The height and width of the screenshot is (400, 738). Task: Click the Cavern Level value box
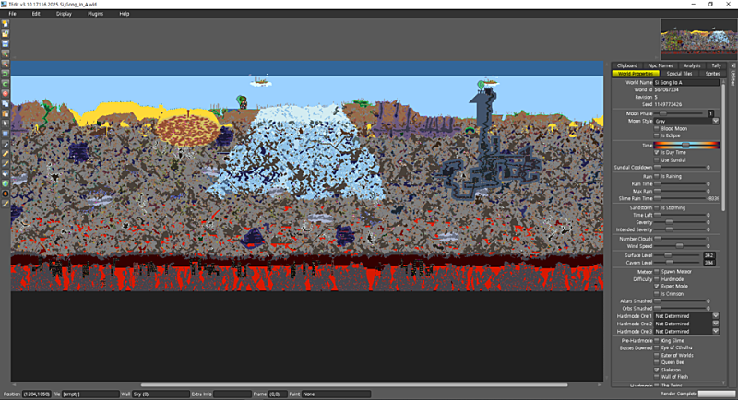(708, 263)
